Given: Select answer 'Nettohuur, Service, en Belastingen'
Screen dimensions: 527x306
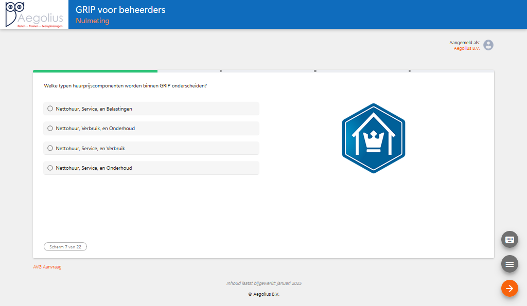Looking at the screenshot, I should point(50,109).
